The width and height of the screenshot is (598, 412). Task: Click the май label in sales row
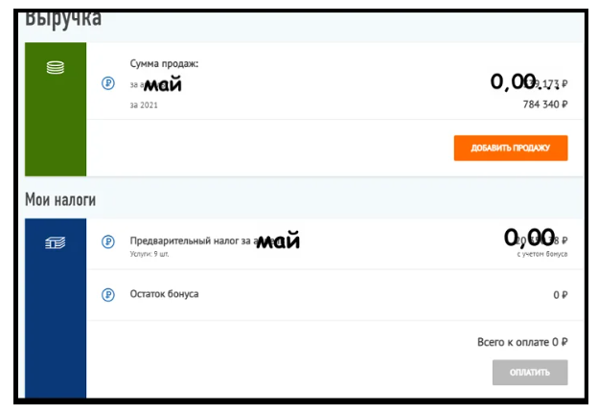pos(162,84)
